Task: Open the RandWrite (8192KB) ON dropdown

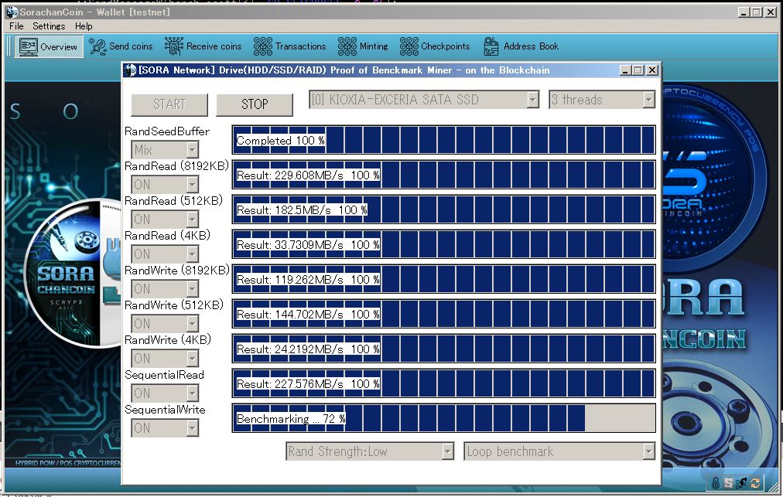Action: click(165, 289)
